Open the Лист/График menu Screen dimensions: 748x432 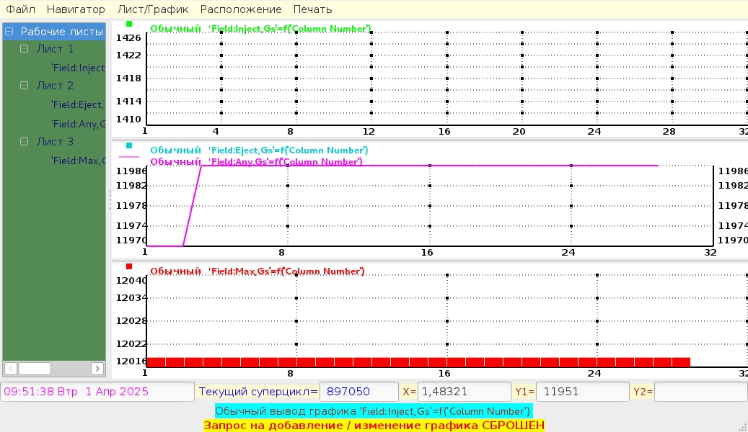(152, 9)
